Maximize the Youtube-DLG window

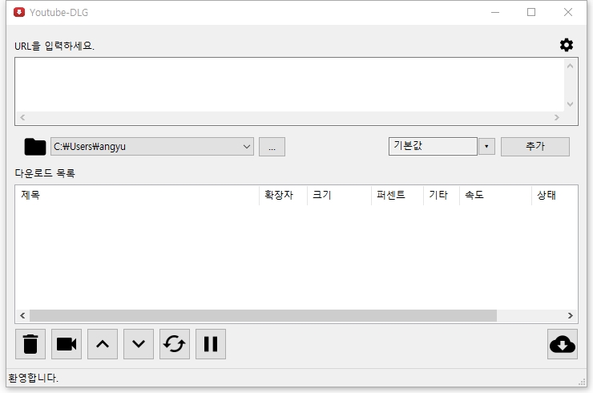point(531,13)
